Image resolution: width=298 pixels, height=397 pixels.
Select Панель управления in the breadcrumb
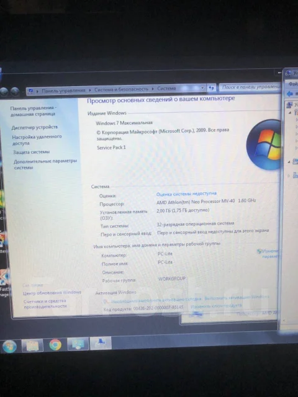click(x=63, y=90)
